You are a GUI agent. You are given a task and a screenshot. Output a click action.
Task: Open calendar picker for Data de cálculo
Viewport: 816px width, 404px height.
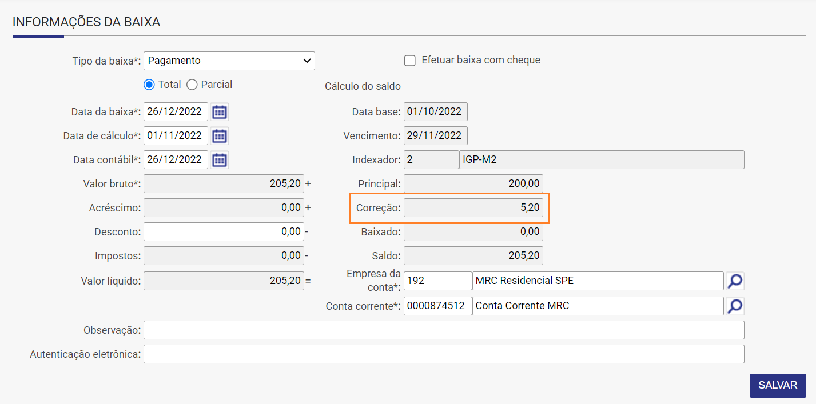click(220, 136)
